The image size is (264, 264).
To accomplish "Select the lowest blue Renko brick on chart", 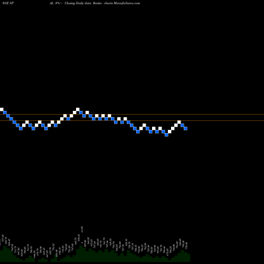I will point(166,135).
